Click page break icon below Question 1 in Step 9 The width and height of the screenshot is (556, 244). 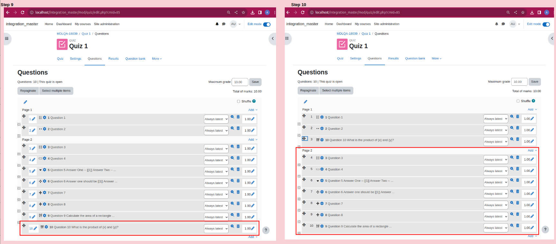(19, 124)
